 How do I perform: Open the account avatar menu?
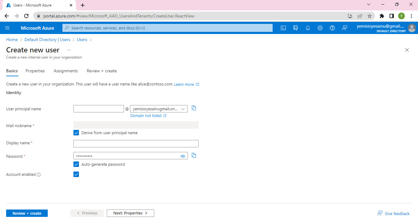click(x=412, y=28)
